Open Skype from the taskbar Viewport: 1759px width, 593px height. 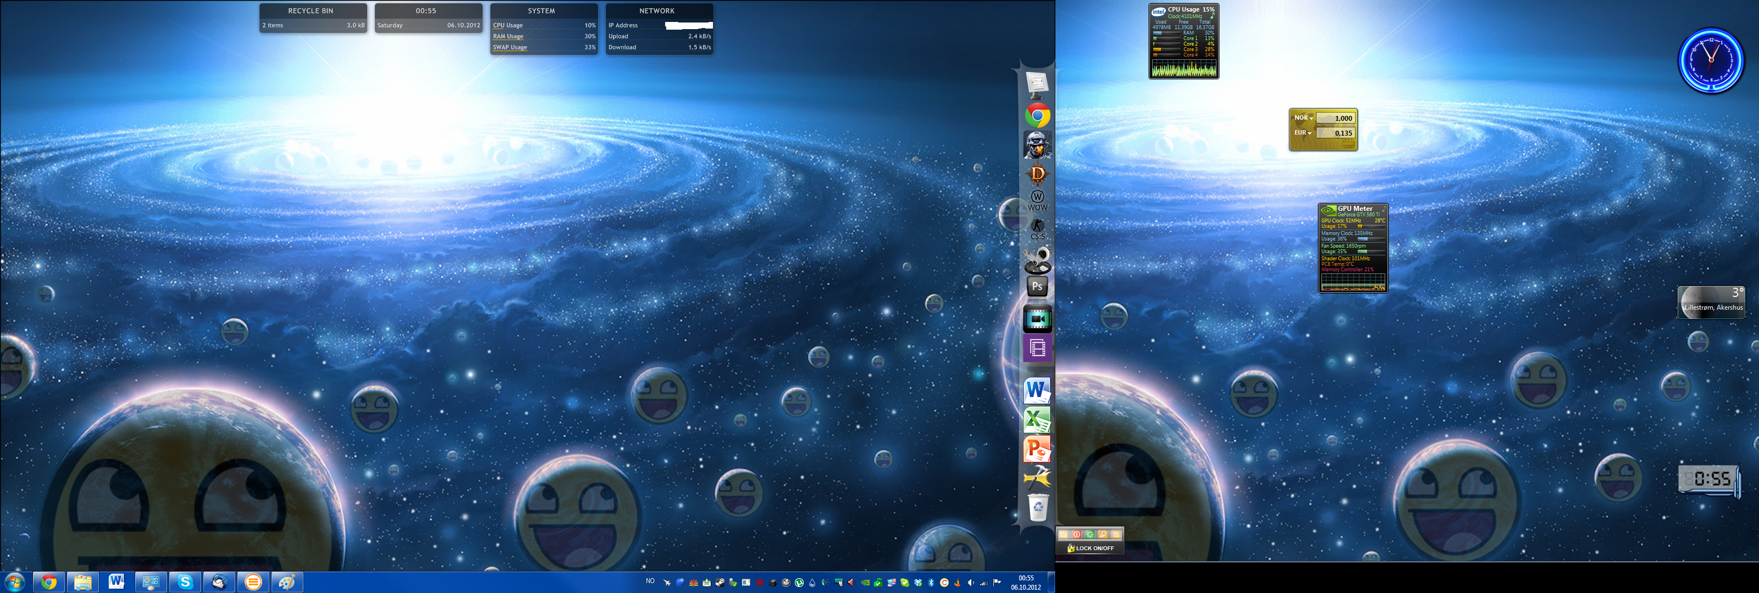[185, 582]
